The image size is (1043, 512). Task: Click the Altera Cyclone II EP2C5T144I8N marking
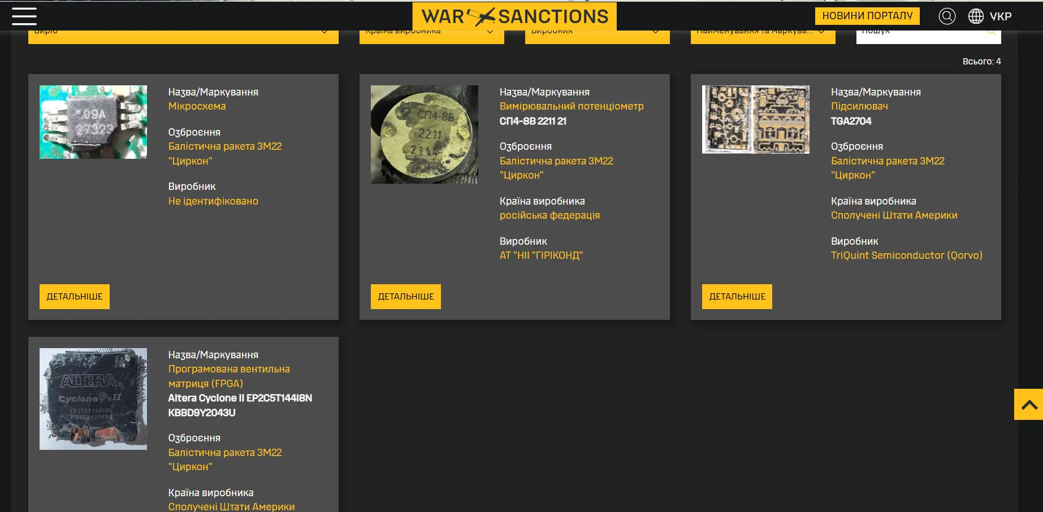pos(240,405)
